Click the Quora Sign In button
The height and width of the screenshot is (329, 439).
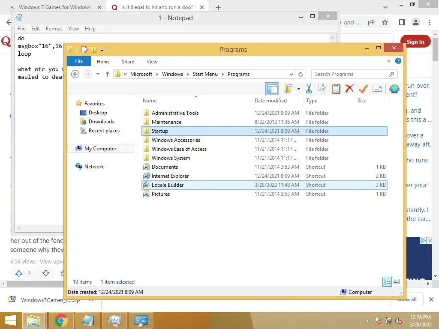(415, 42)
